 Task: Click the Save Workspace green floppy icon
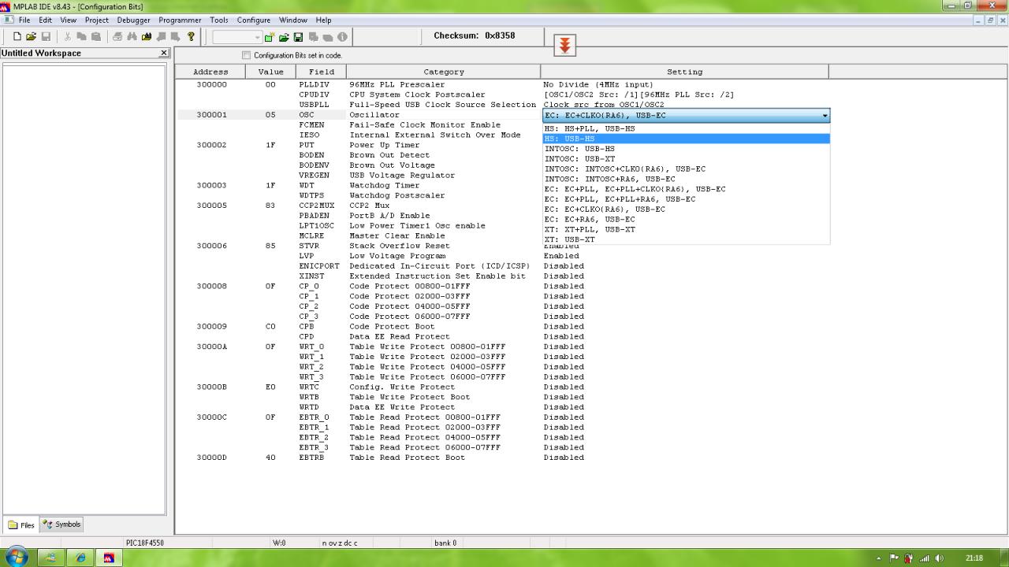(x=298, y=37)
